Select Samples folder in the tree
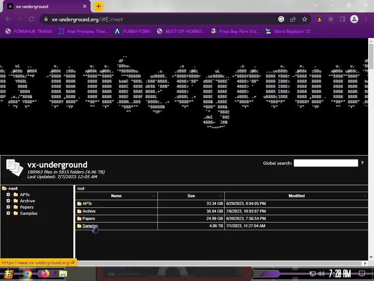Screen dimensions: 374x281 (28, 213)
